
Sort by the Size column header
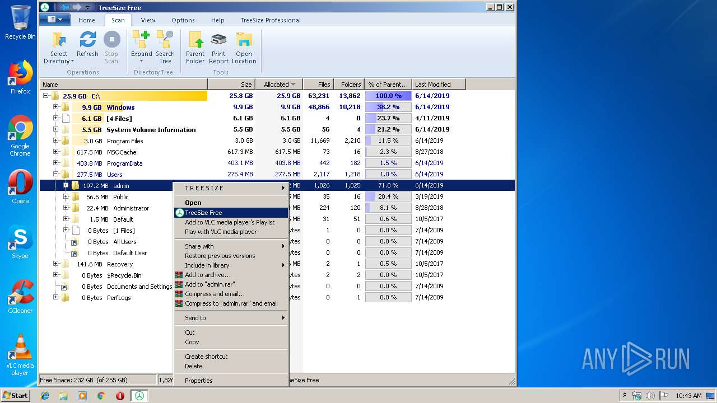[231, 85]
